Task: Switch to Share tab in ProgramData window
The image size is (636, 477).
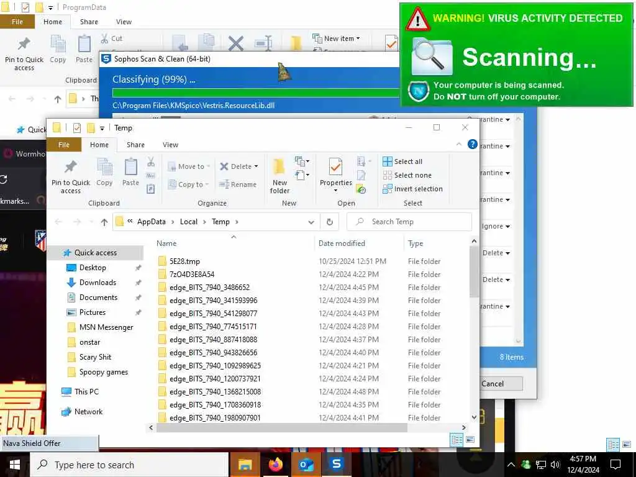Action: click(x=89, y=22)
